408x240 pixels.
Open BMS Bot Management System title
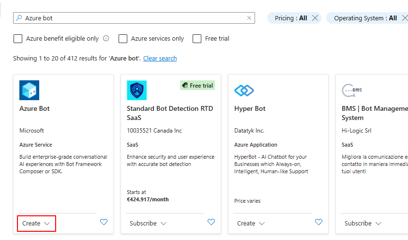pyautogui.click(x=375, y=113)
